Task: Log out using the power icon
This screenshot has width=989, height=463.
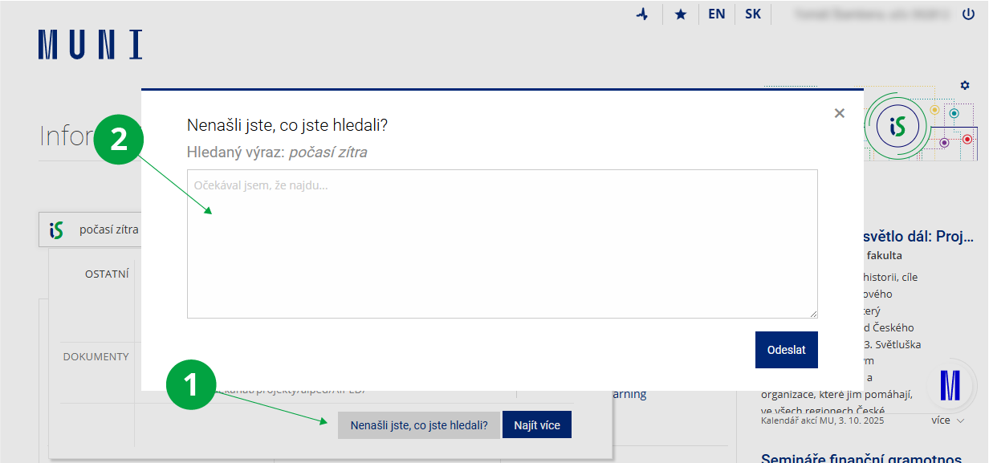Action: (967, 14)
